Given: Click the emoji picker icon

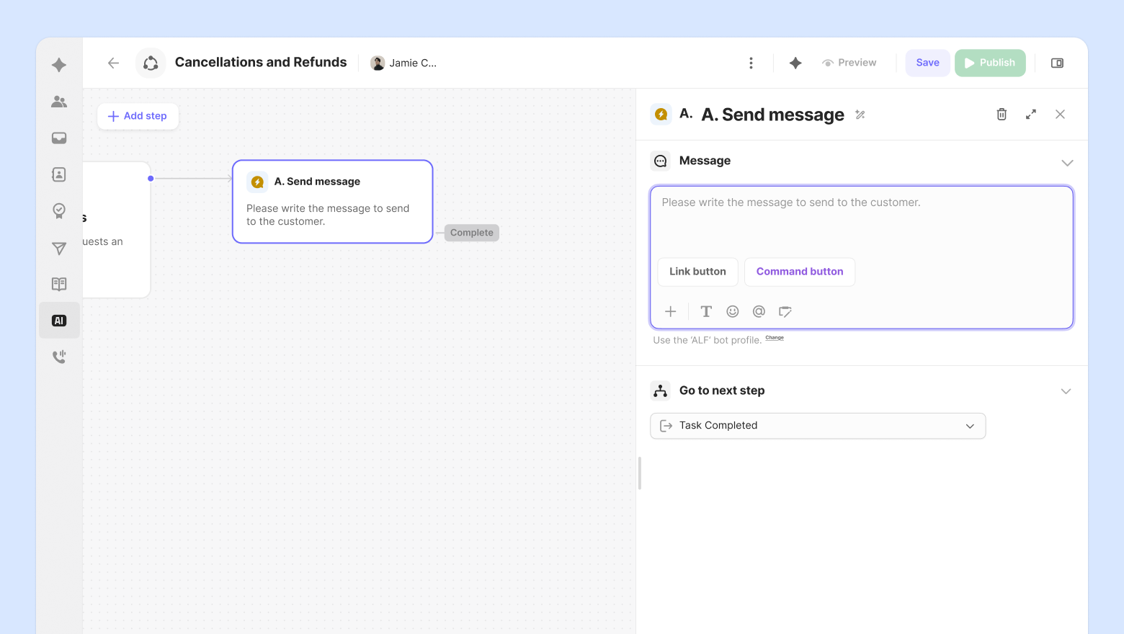Looking at the screenshot, I should [733, 311].
